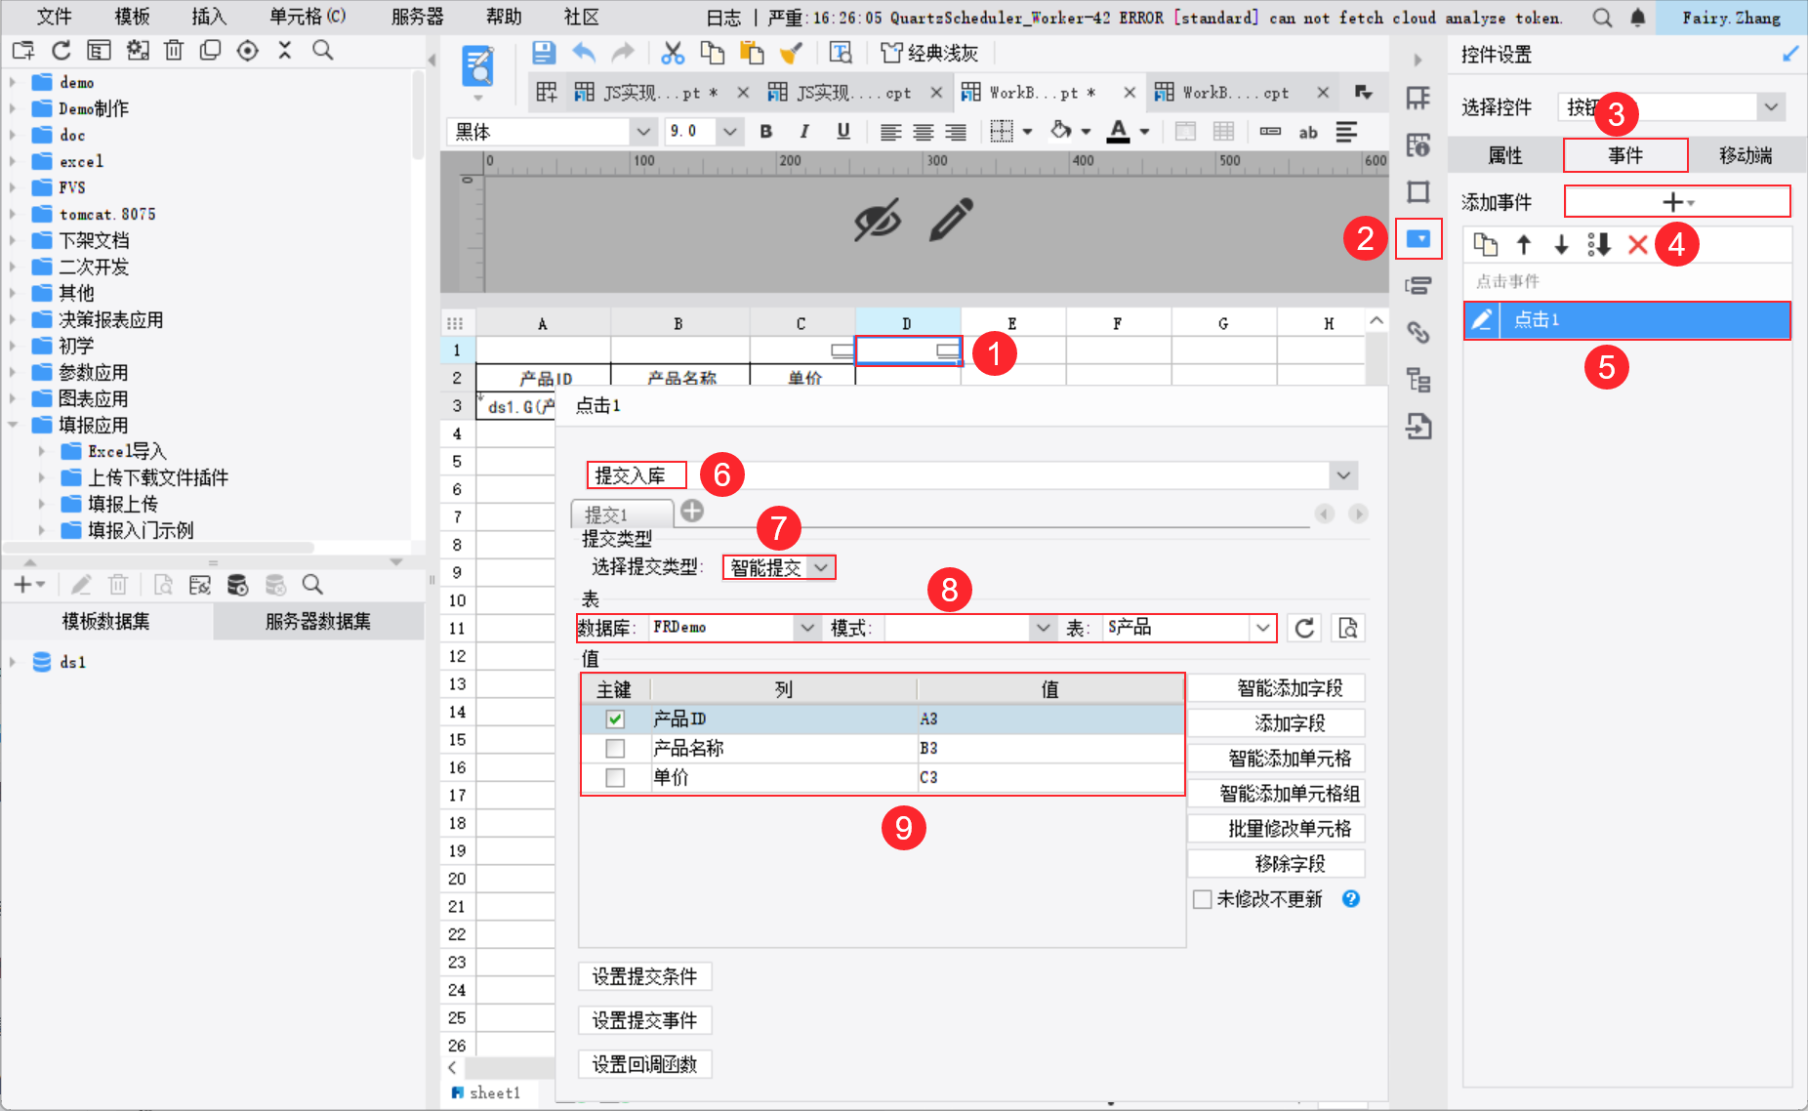
Task: Open the 选择控件 dropdown
Action: click(x=1771, y=107)
